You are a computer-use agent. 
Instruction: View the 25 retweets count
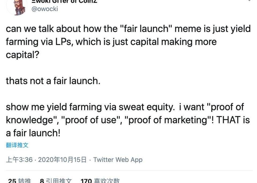(x=12, y=181)
